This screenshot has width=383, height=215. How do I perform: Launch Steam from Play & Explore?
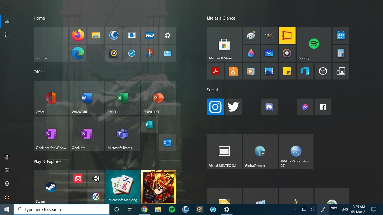tap(51, 187)
